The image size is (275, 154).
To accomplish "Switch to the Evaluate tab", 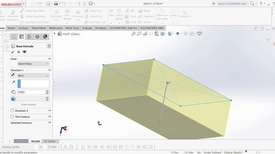I will point(87,28).
